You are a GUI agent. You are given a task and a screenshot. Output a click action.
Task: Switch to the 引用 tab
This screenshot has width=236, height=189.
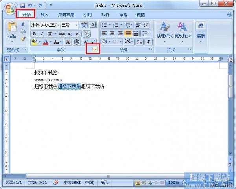88,15
